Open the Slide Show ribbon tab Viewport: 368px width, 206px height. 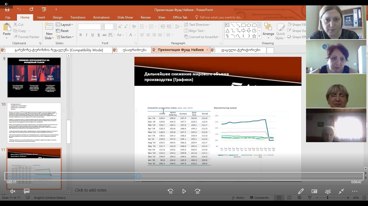click(x=125, y=17)
